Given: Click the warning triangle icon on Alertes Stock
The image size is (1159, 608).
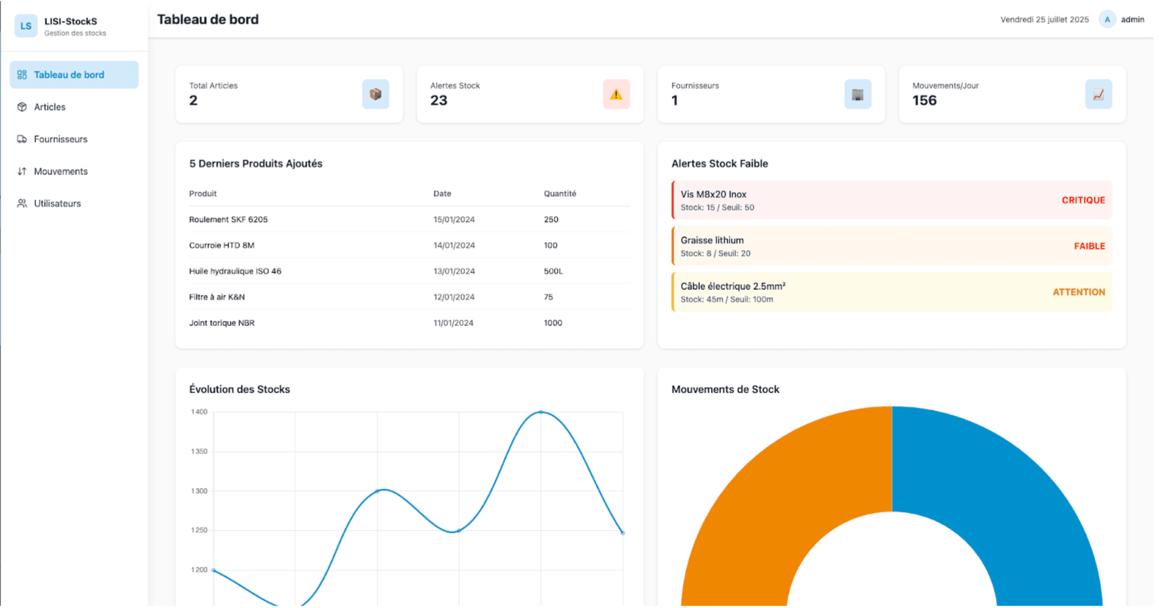Looking at the screenshot, I should click(x=616, y=94).
